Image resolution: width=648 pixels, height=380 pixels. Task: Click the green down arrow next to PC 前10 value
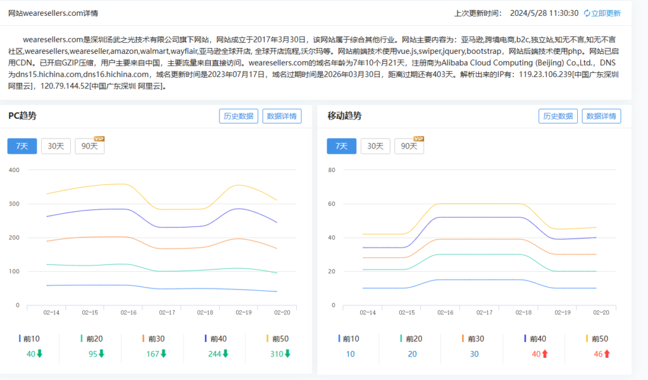(x=39, y=354)
